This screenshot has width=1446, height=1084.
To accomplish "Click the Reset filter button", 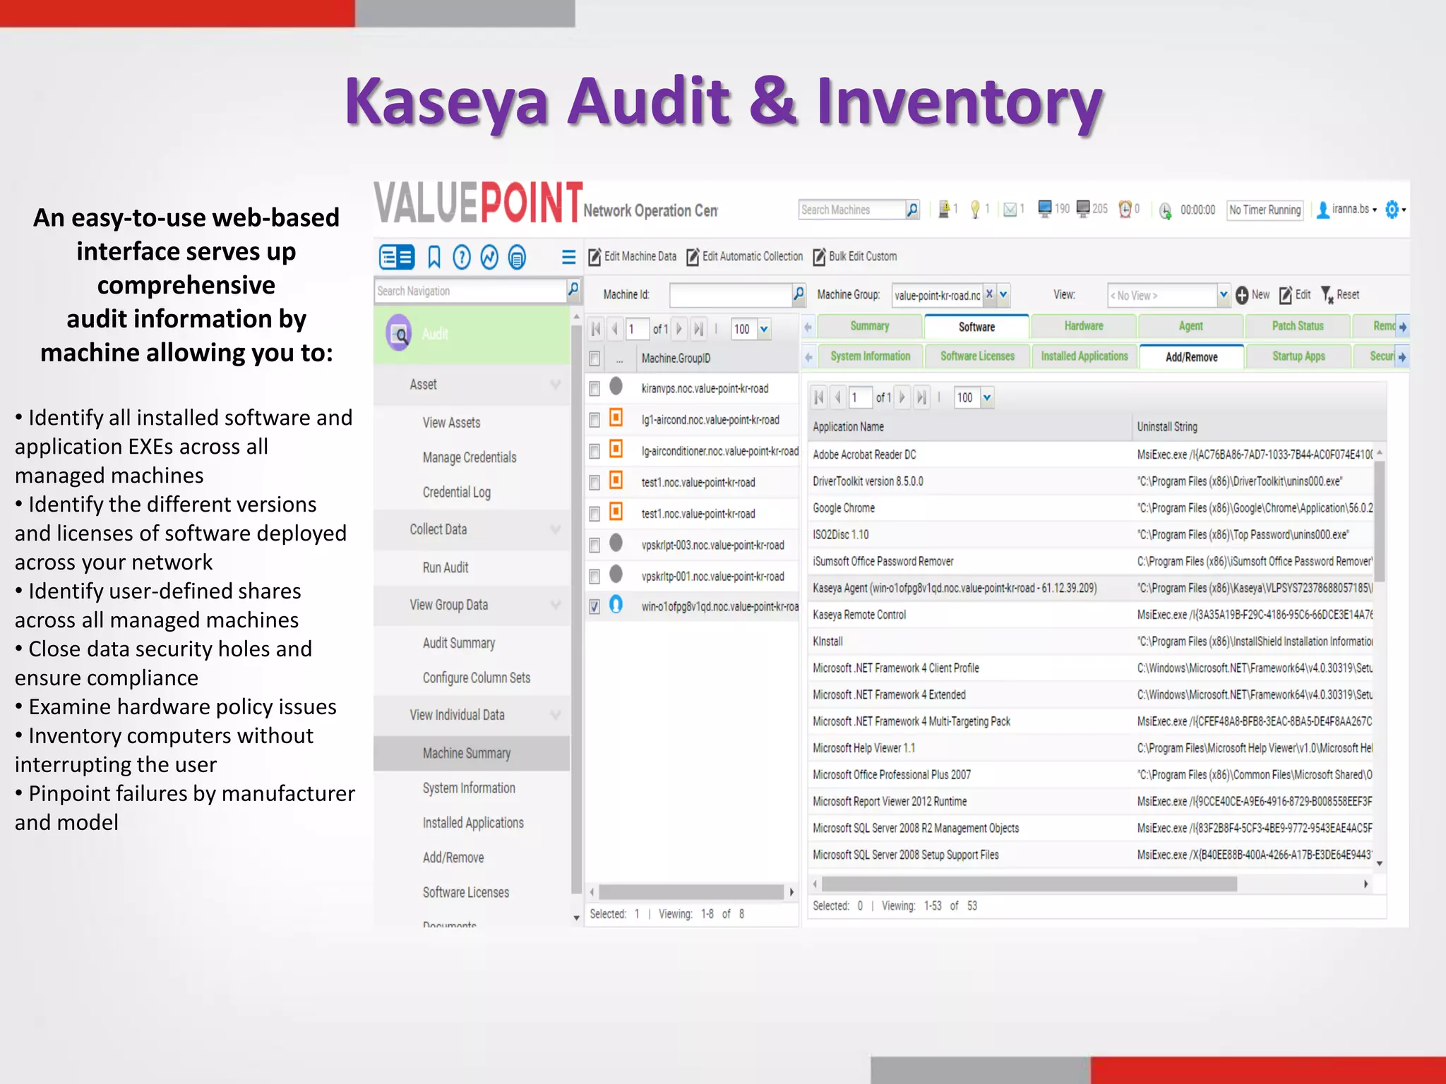I will pyautogui.click(x=1339, y=295).
